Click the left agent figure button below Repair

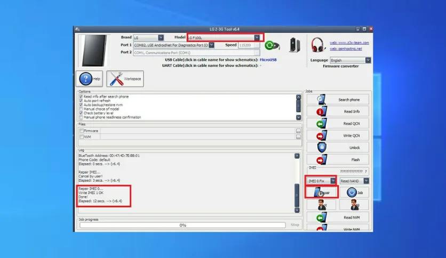(x=321, y=205)
